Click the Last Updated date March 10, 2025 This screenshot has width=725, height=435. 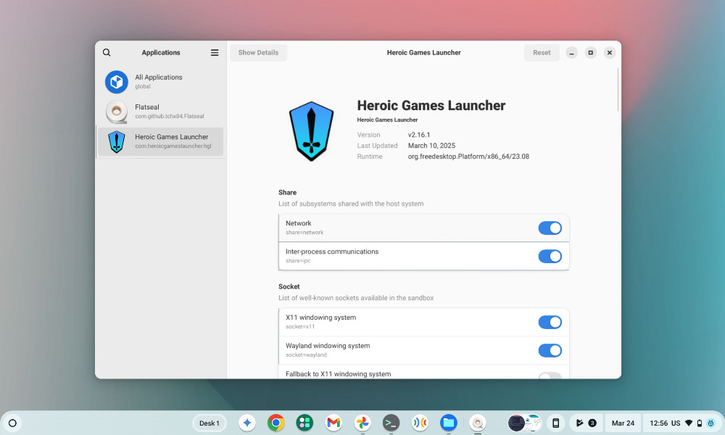click(x=431, y=145)
